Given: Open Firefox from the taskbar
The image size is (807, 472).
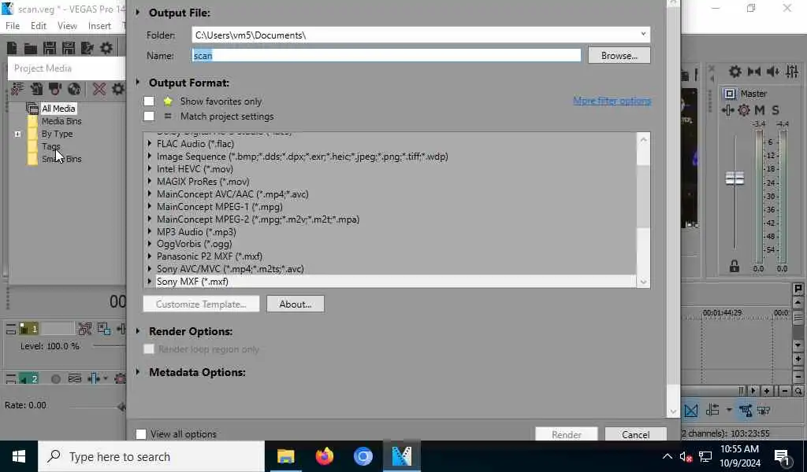Looking at the screenshot, I should pyautogui.click(x=324, y=456).
